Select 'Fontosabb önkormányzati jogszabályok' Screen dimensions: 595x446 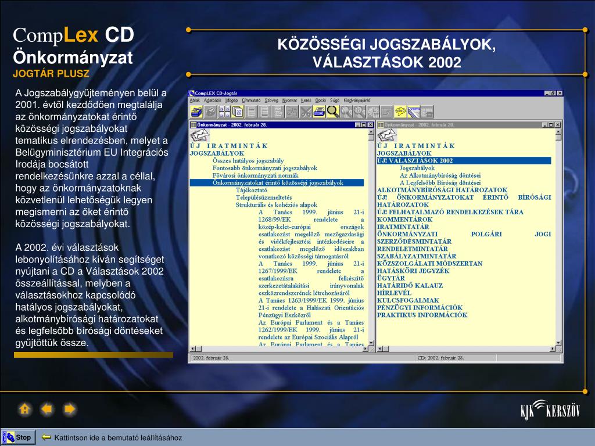point(265,168)
